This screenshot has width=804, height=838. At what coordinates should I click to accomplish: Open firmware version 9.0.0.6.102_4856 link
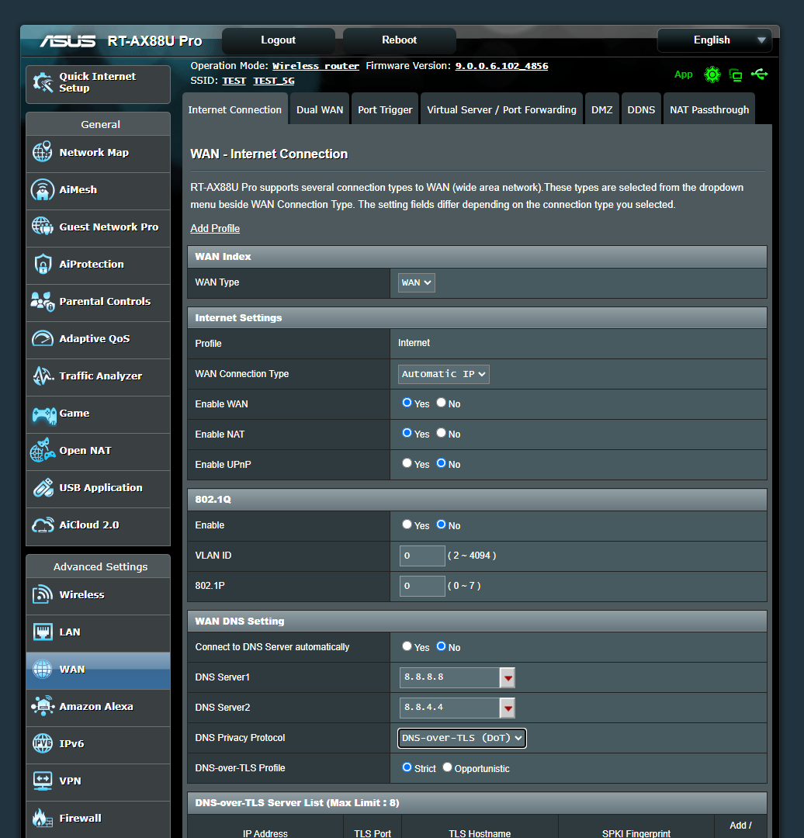tap(501, 66)
